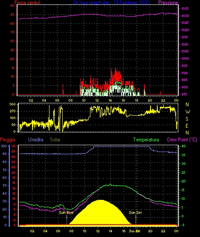Select green temperature axis value 40
Screen dimensions: 200x237
[x=183, y=146]
